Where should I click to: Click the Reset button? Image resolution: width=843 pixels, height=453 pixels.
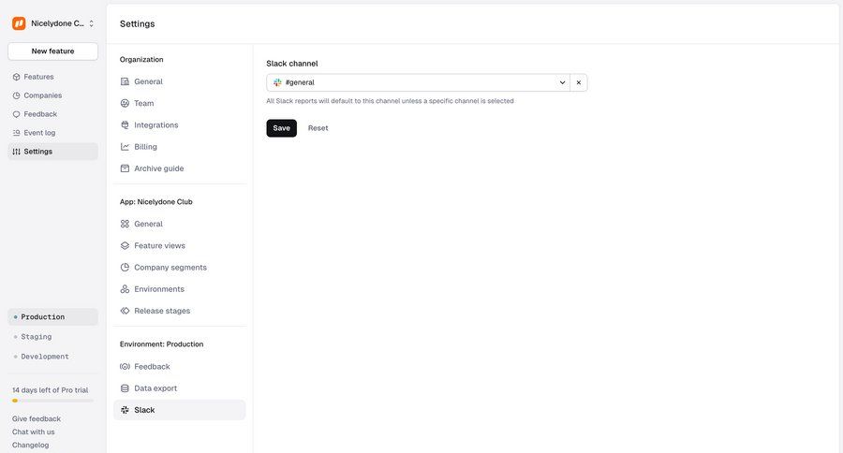click(x=318, y=128)
